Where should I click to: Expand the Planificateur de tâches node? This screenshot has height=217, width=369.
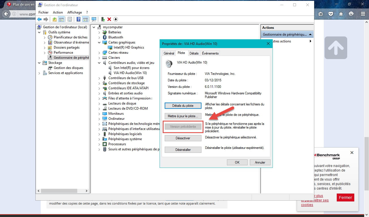[45, 37]
